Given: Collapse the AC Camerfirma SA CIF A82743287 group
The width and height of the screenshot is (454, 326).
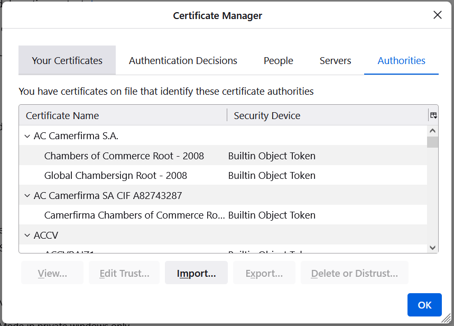Looking at the screenshot, I should point(27,196).
